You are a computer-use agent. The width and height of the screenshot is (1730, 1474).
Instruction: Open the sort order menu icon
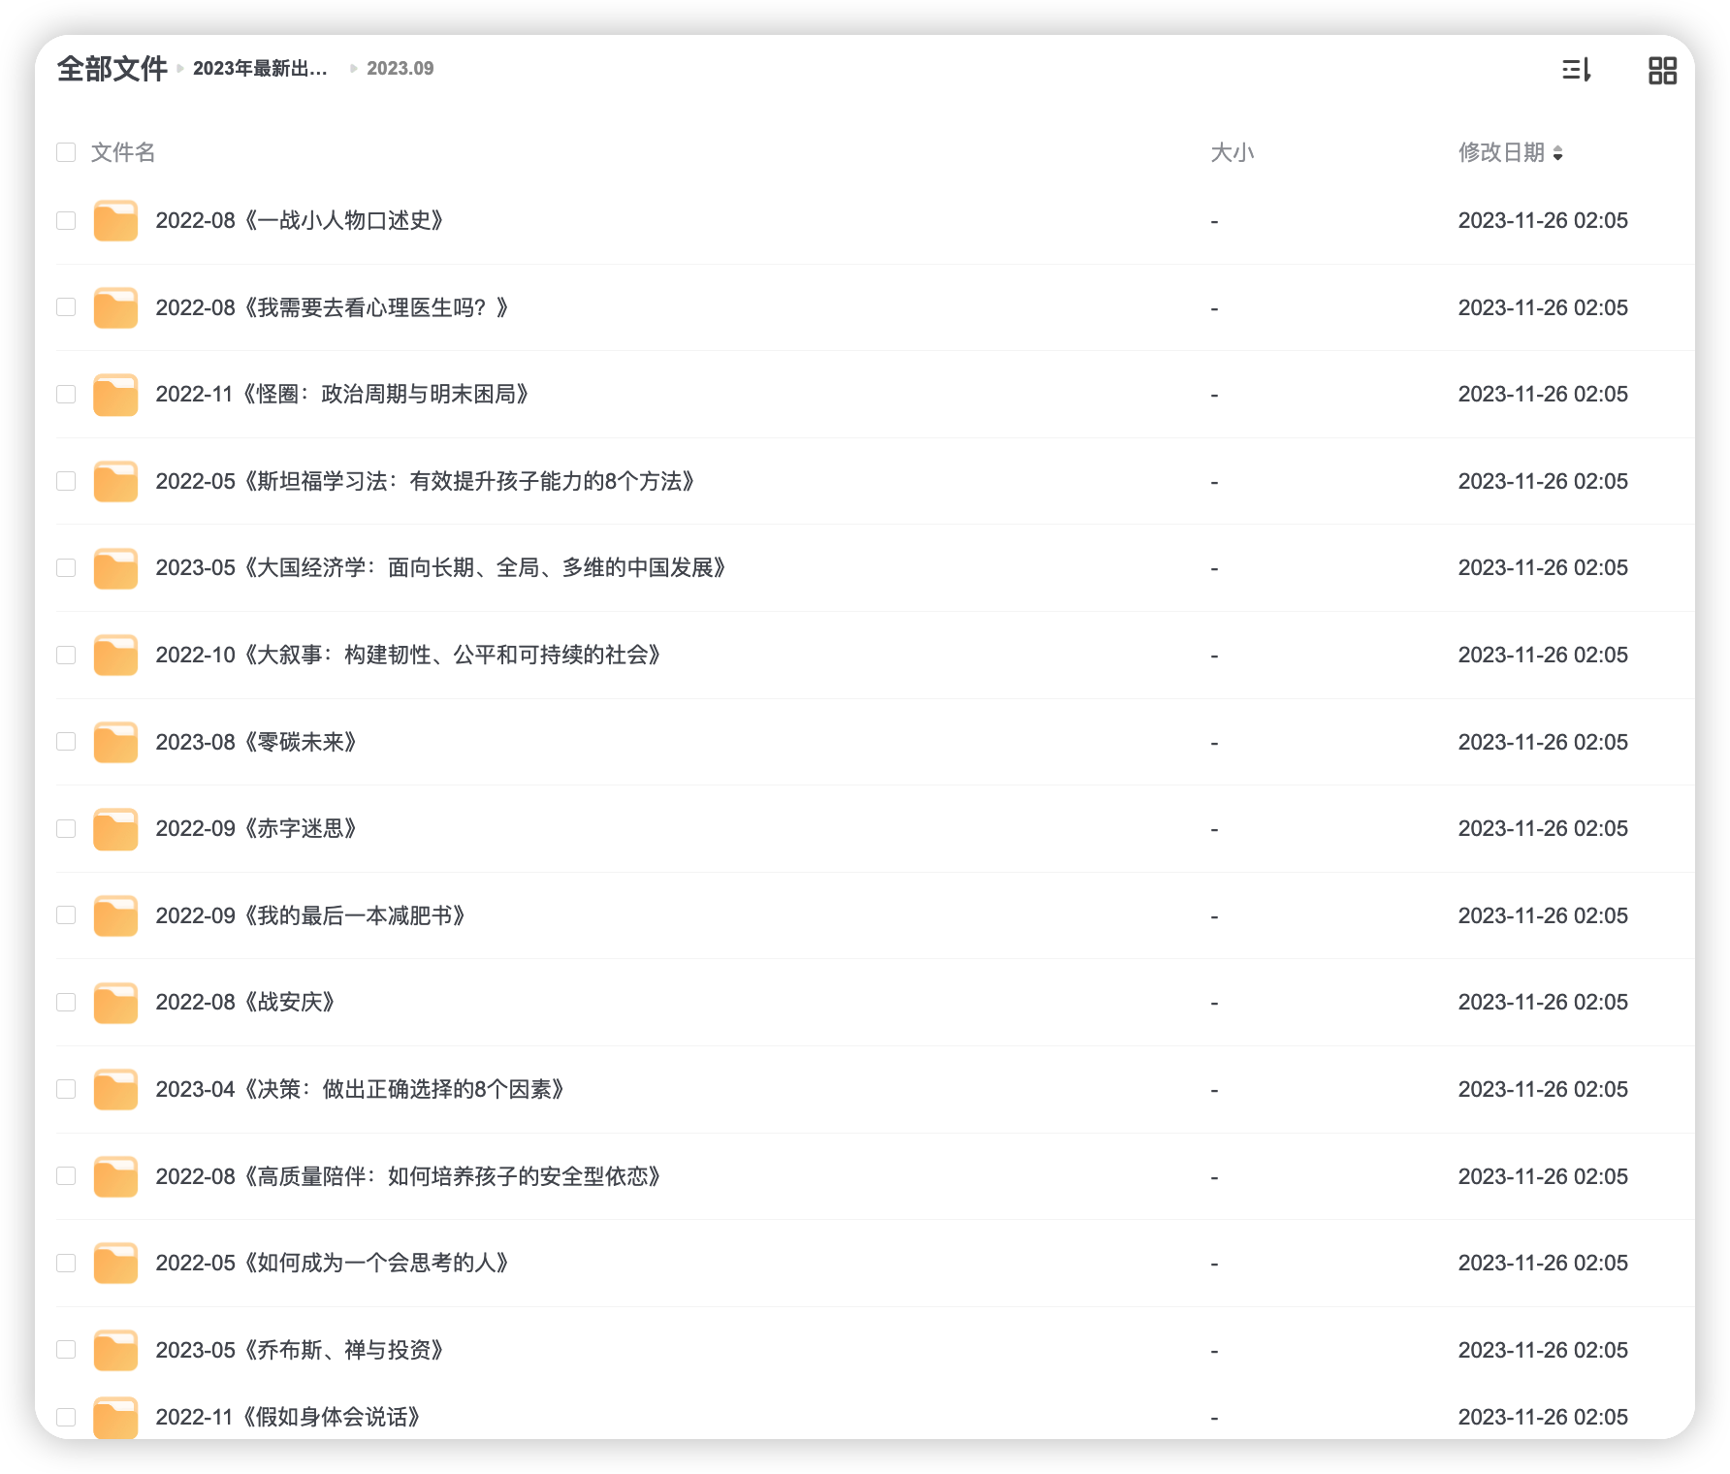point(1577,70)
